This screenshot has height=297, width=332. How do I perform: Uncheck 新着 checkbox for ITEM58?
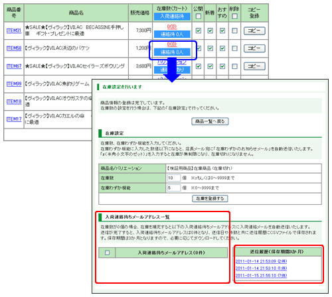coord(210,48)
